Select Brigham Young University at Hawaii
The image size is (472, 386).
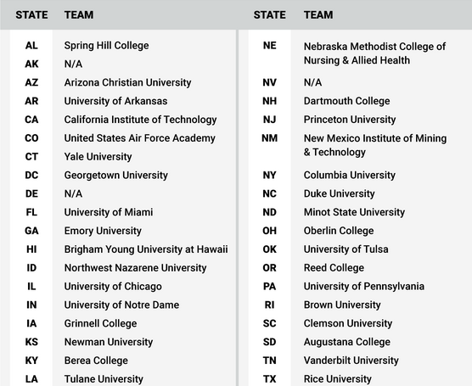[x=146, y=249]
